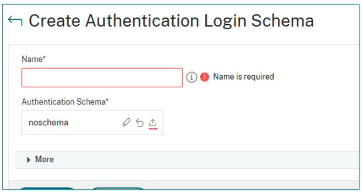Image resolution: width=362 pixels, height=193 pixels.
Task: Click the first partially visible bottom button
Action: [48, 188]
